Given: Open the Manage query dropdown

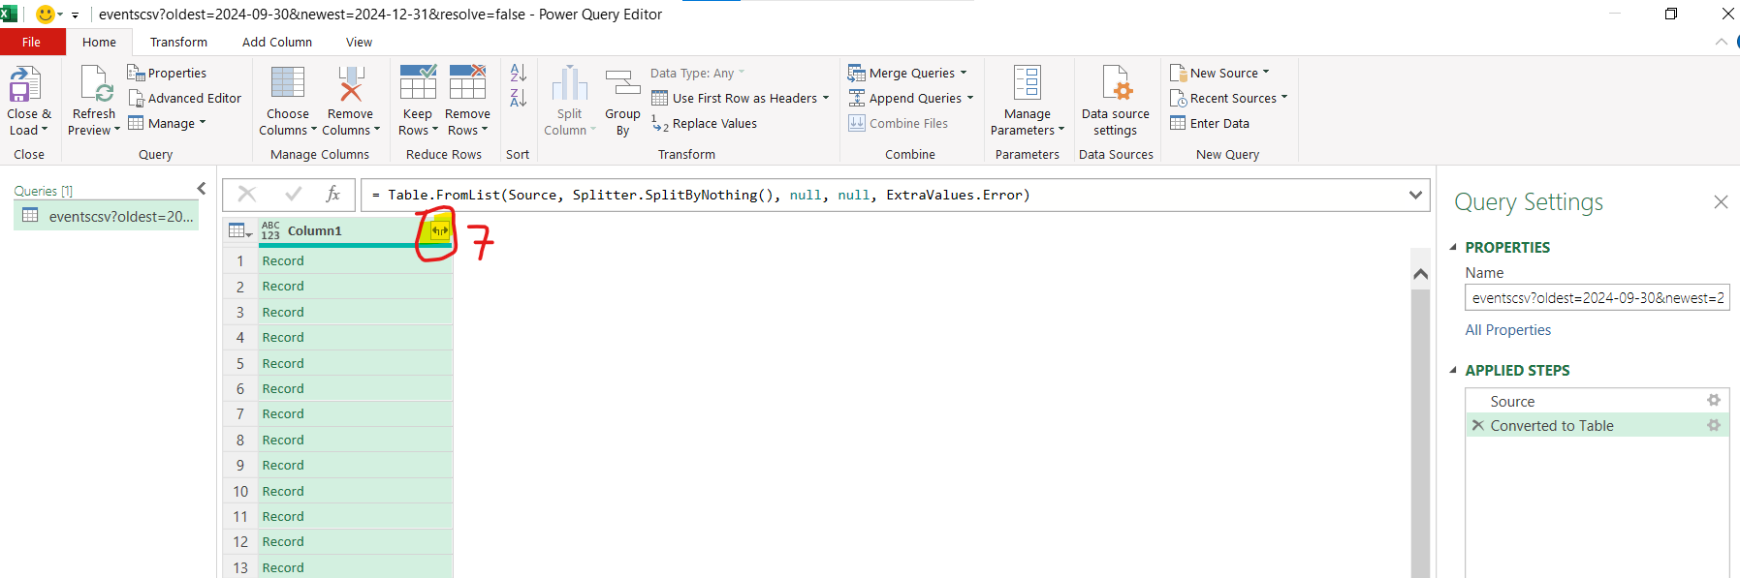Looking at the screenshot, I should 167,123.
